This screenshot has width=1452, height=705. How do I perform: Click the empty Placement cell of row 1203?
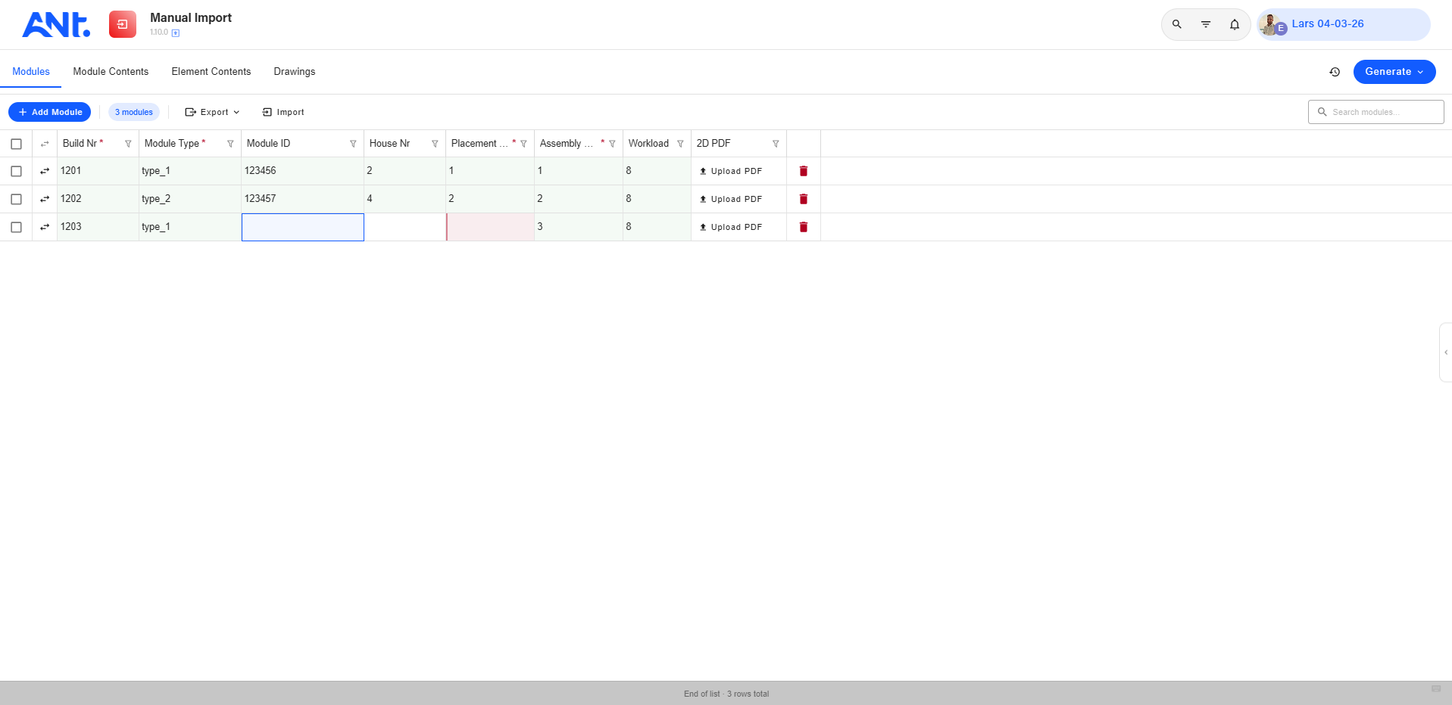(x=490, y=227)
